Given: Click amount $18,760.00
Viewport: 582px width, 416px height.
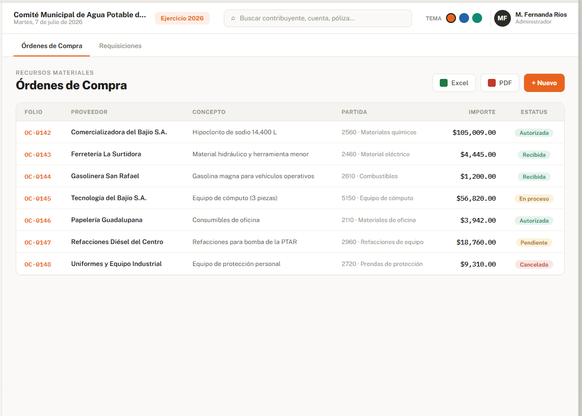Looking at the screenshot, I should 476,242.
